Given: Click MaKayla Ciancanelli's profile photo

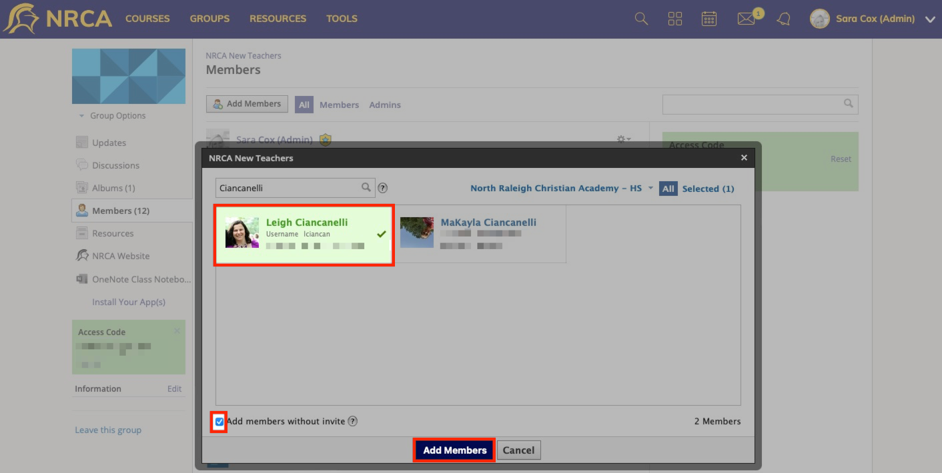Looking at the screenshot, I should click(417, 233).
